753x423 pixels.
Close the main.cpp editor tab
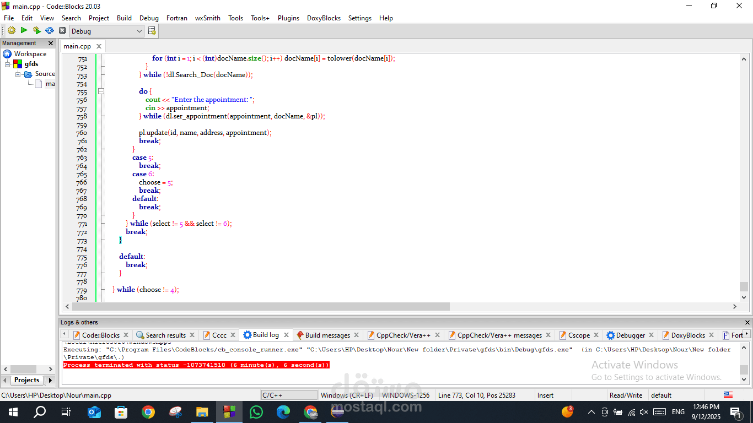click(x=99, y=46)
